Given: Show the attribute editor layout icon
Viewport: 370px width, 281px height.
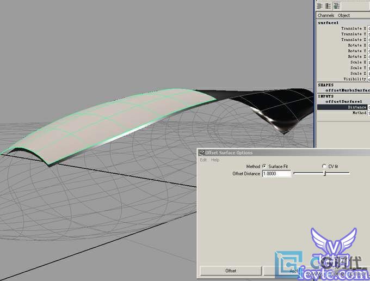Looking at the screenshot, I should point(320,5).
